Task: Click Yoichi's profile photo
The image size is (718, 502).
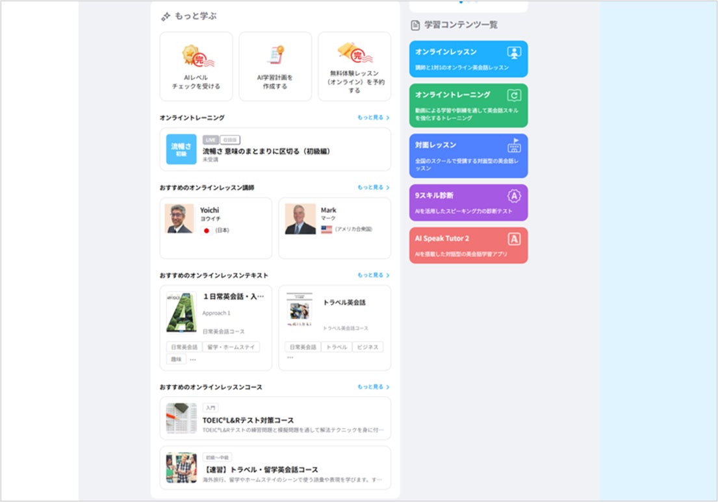Action: [x=179, y=219]
